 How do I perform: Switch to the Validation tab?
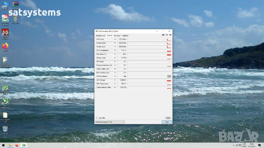pyautogui.click(x=125, y=36)
